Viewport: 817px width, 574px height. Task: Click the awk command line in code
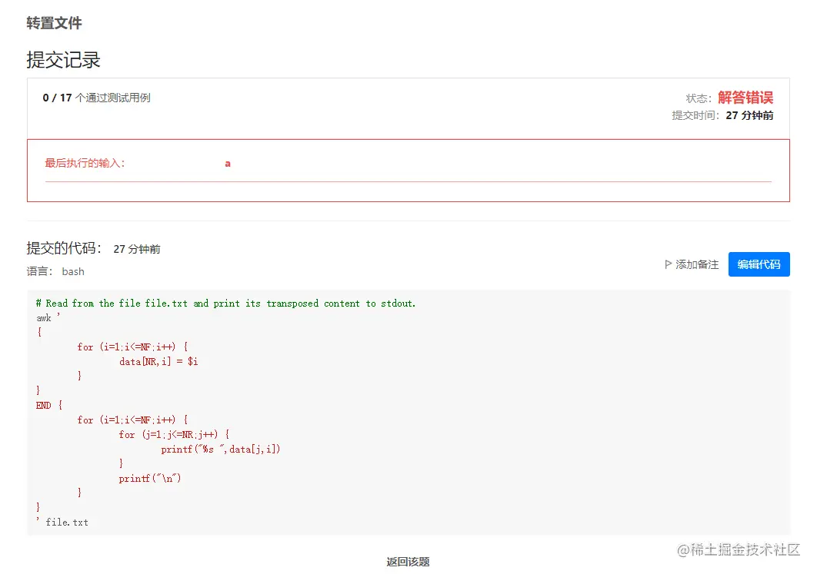pos(48,317)
